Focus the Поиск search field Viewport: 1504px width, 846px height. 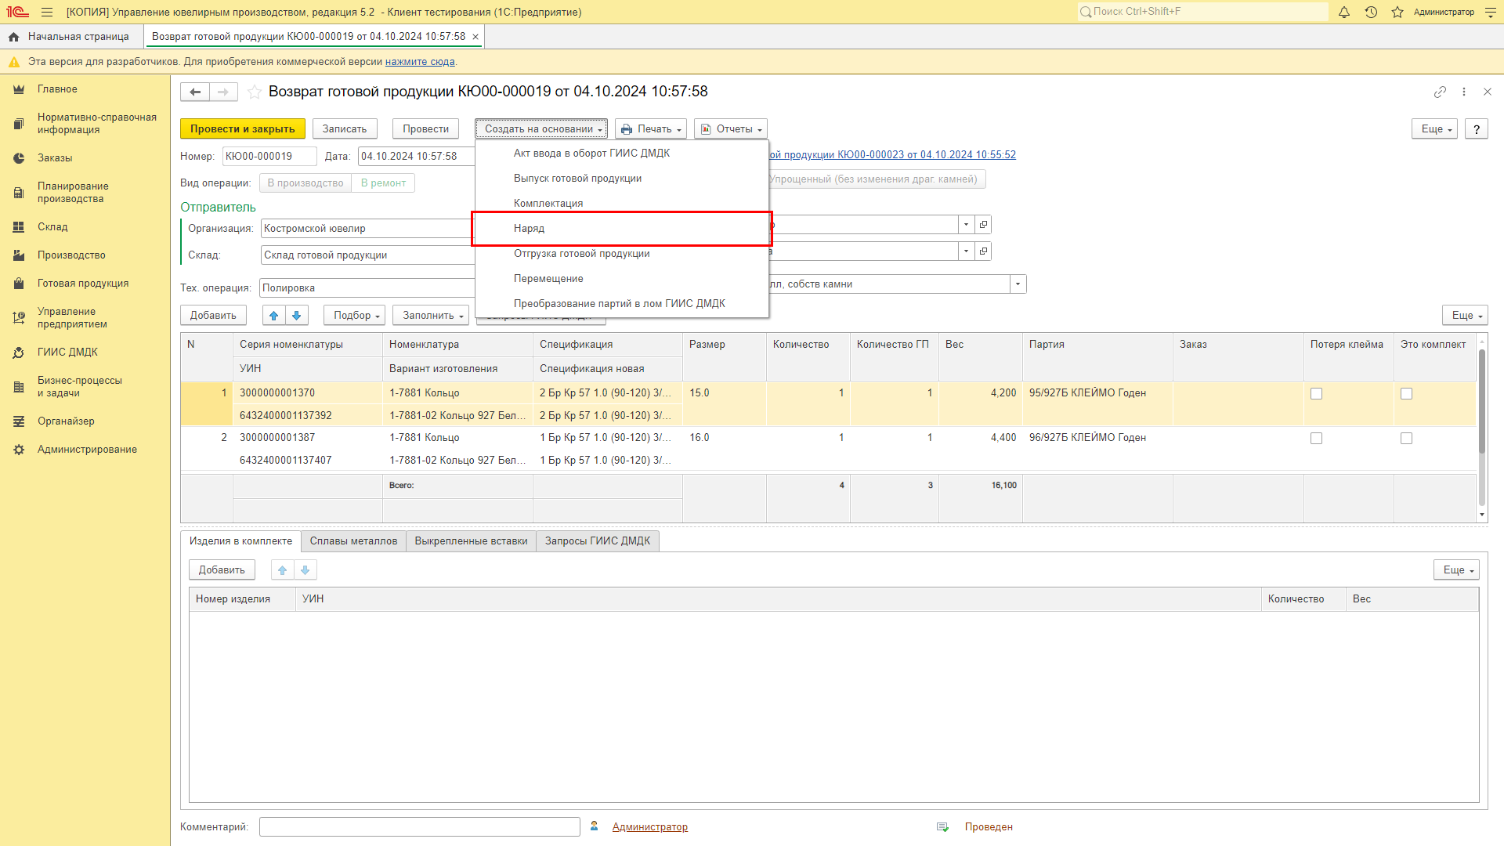pos(1202,12)
